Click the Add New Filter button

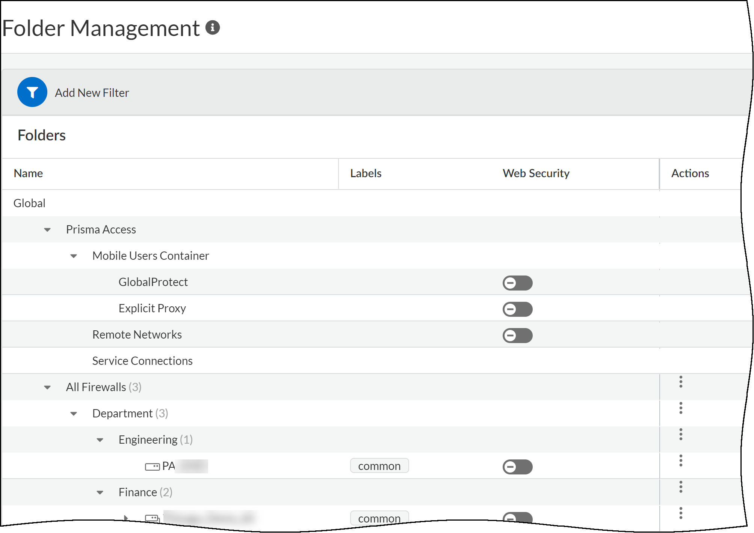pyautogui.click(x=91, y=92)
